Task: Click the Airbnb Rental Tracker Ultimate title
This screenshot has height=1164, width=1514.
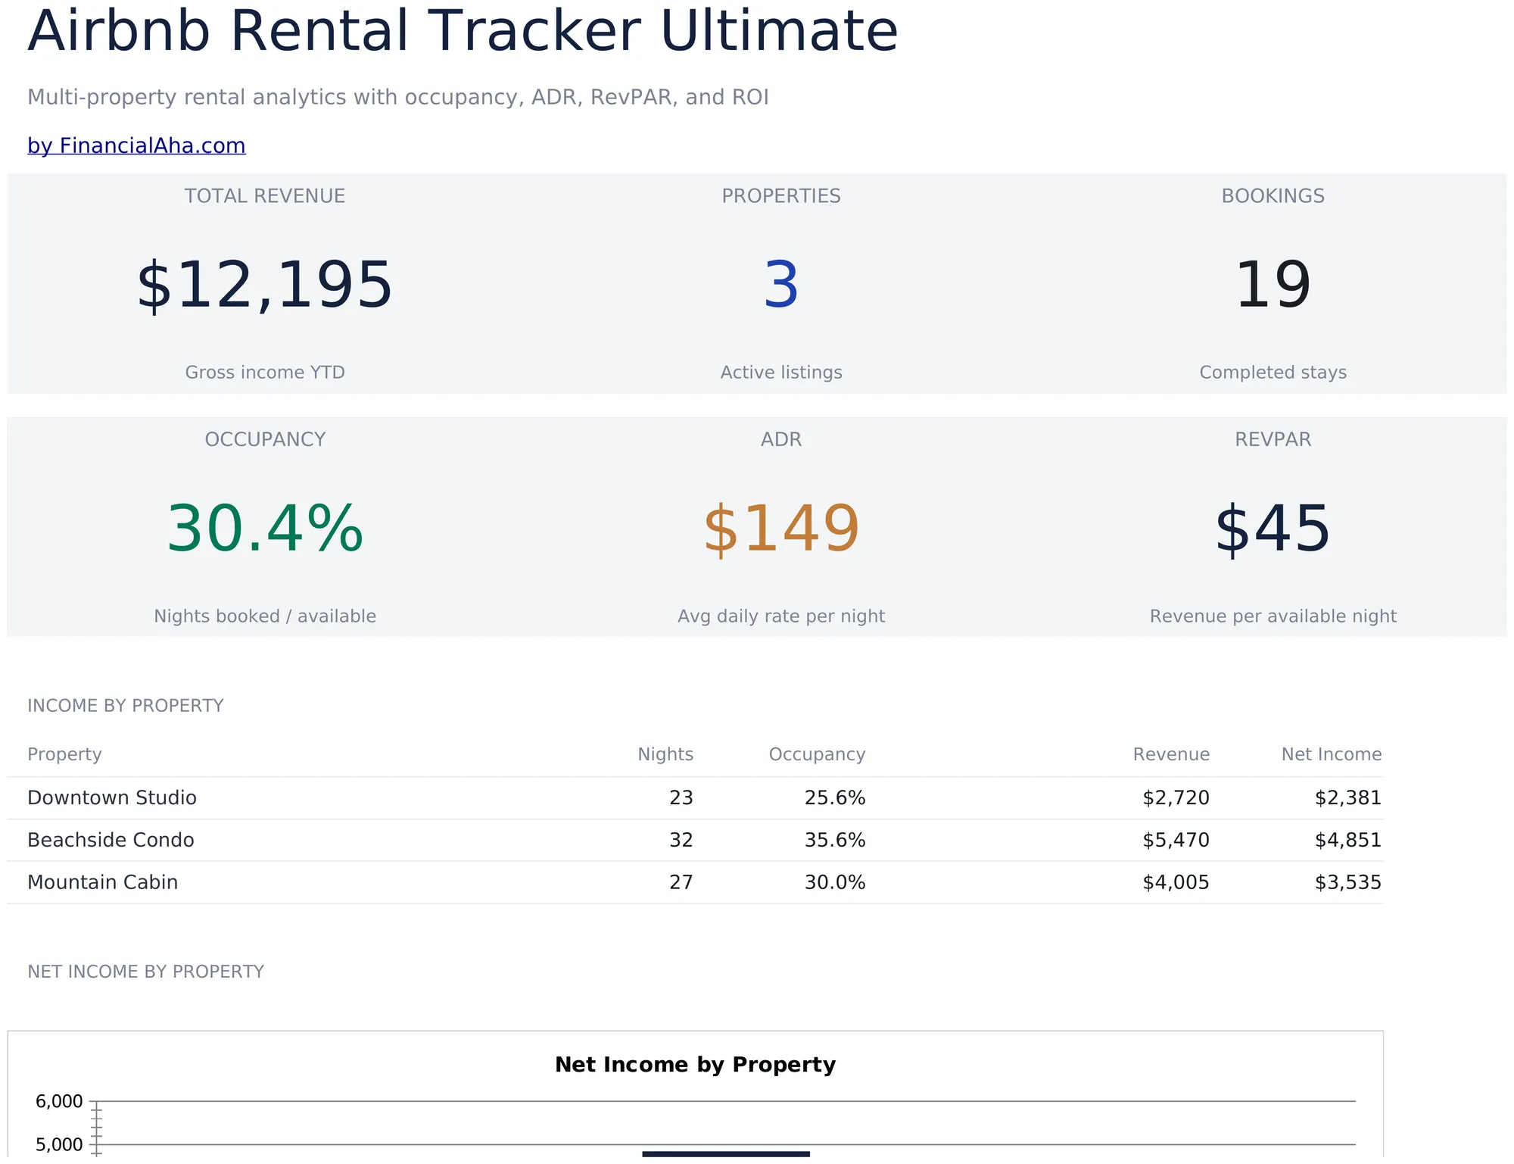Action: [x=463, y=32]
